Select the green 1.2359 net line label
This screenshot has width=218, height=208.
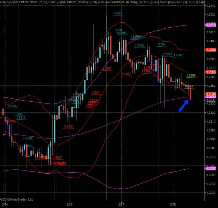coord(191,75)
